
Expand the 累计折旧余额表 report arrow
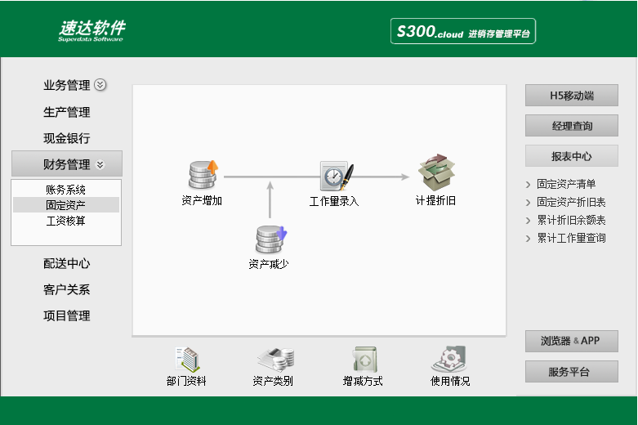(x=529, y=220)
